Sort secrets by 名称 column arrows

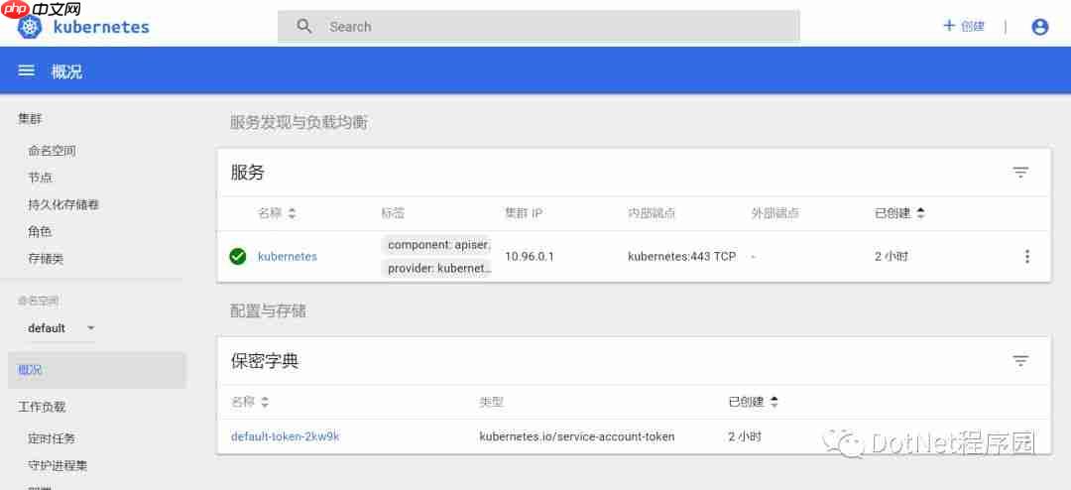[265, 402]
